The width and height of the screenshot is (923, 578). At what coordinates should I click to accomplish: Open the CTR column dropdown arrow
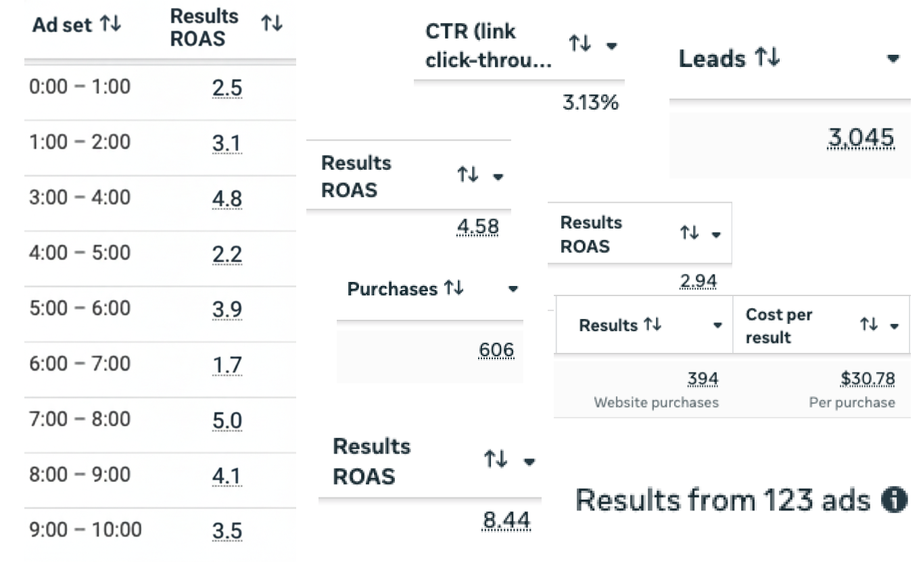[613, 45]
